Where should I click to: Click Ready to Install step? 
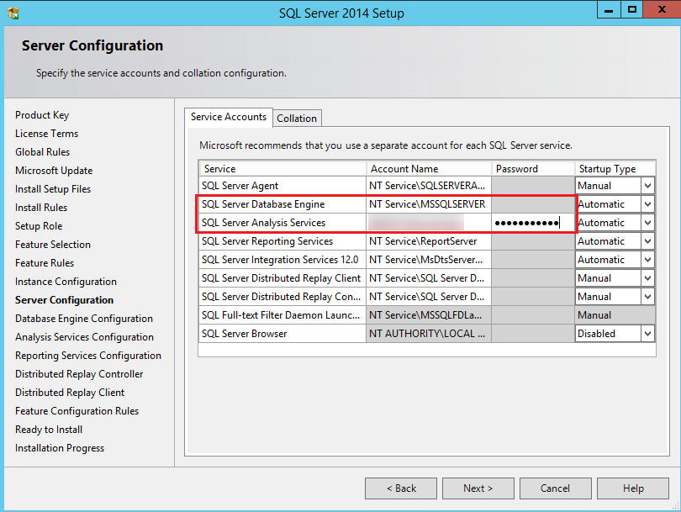pyautogui.click(x=49, y=430)
